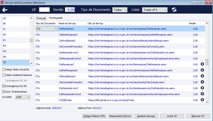Click the dfe-portal qrCode URL

point(111,100)
